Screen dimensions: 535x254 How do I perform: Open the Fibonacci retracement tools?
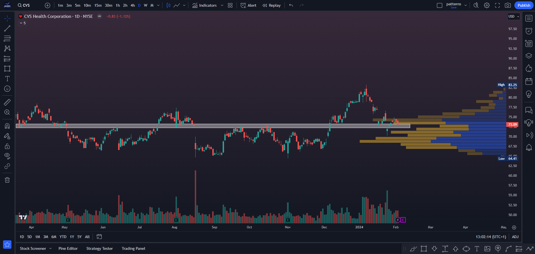(7, 38)
